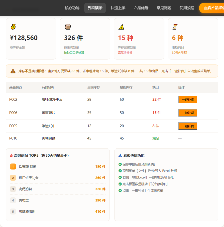Click the yellow warning triangle icon
This screenshot has width=224, height=227.
(x=121, y=27)
